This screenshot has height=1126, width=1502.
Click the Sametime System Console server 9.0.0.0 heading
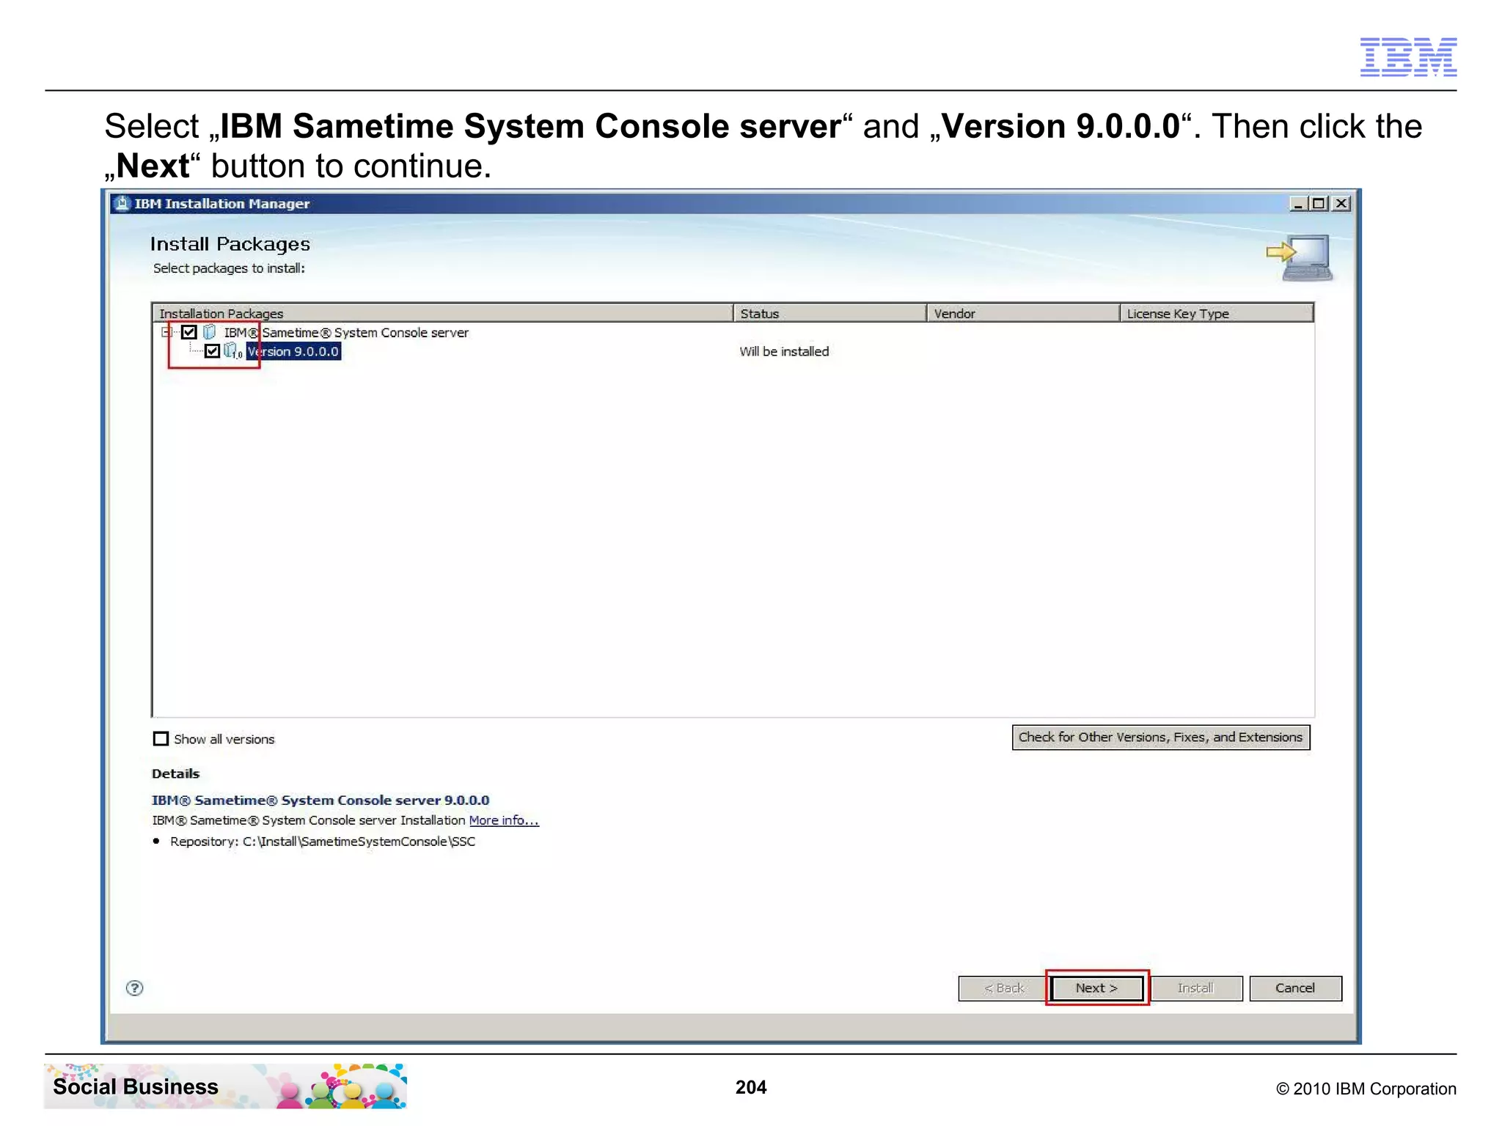pyautogui.click(x=320, y=800)
